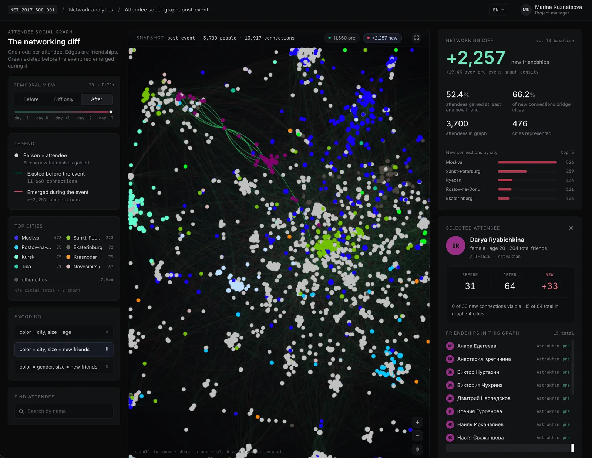Click the Ryazan new connections row

click(510, 180)
